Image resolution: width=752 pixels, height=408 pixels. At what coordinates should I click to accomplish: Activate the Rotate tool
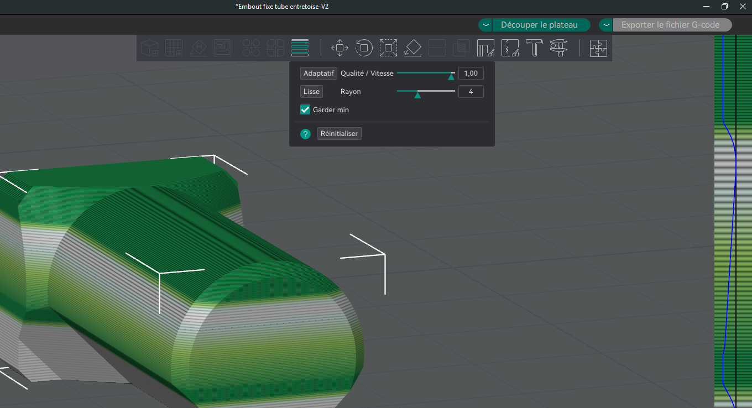pyautogui.click(x=364, y=48)
